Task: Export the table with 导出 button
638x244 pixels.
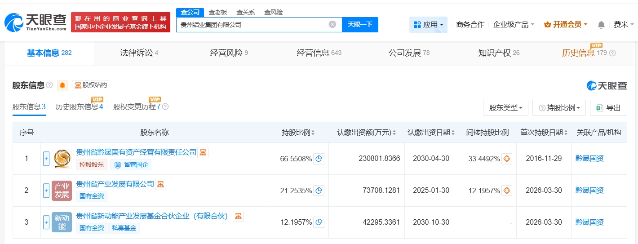Action: pyautogui.click(x=608, y=108)
